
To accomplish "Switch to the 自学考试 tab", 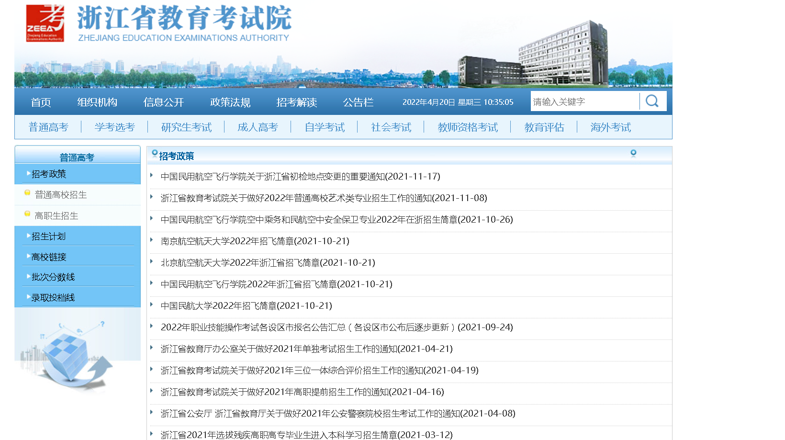I will click(325, 126).
